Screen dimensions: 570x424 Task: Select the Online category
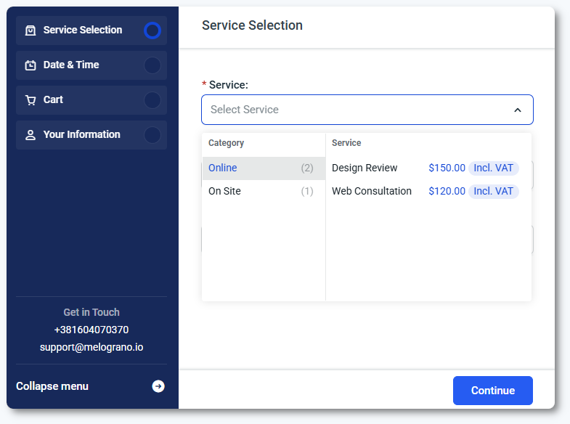(223, 168)
